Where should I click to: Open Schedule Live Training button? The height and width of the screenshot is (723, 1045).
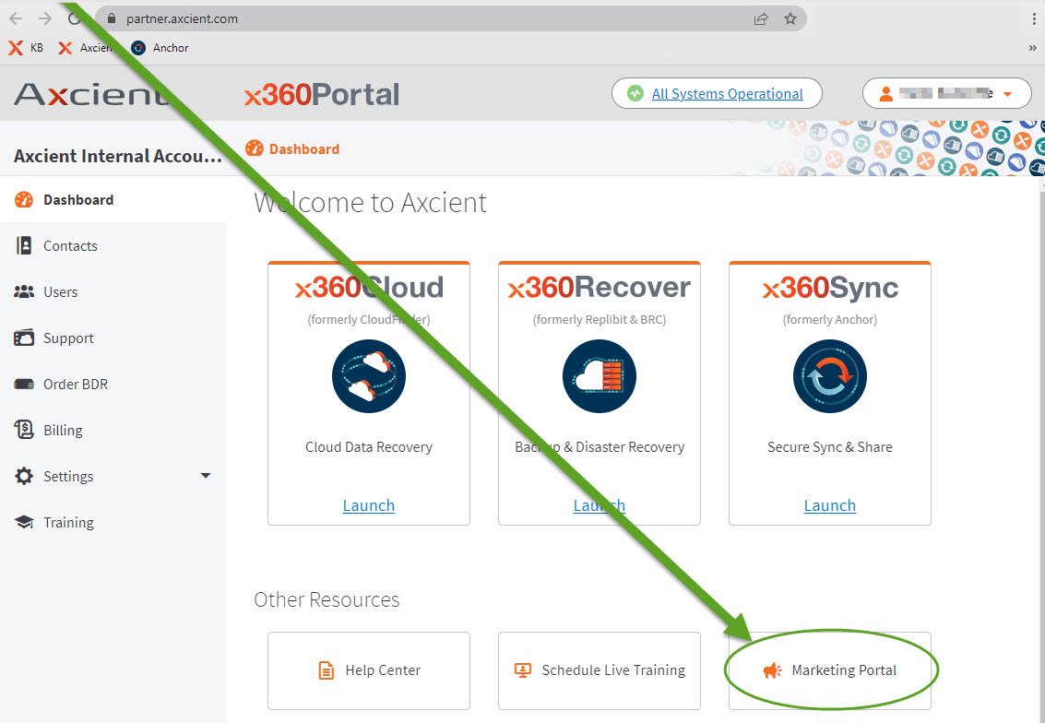coord(600,670)
